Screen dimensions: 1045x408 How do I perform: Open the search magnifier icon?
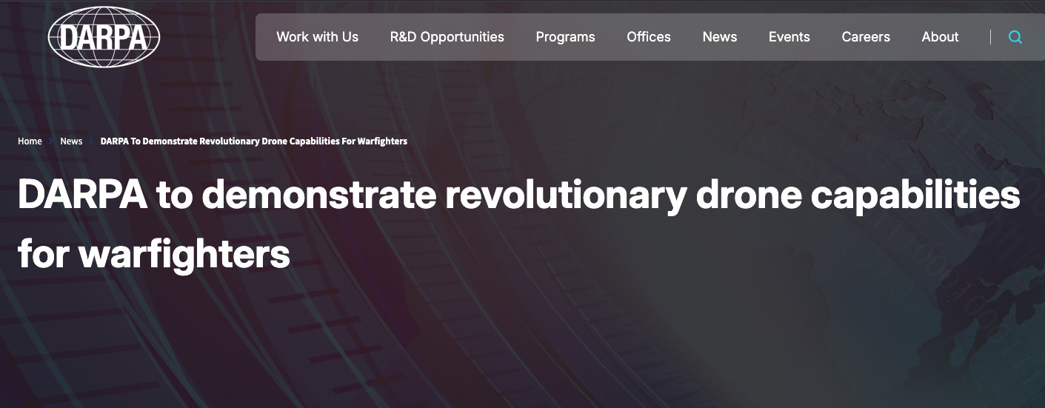pyautogui.click(x=1015, y=37)
